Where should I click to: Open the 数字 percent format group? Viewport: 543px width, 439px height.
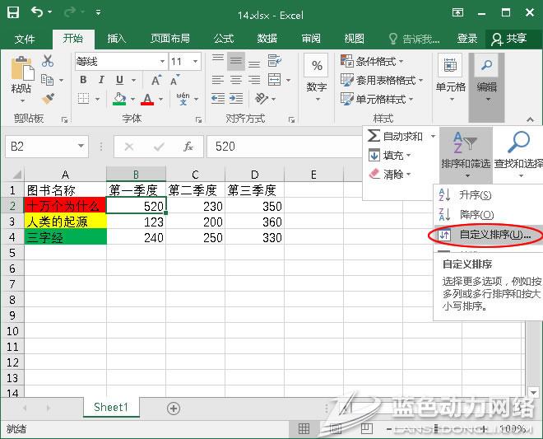pyautogui.click(x=316, y=78)
